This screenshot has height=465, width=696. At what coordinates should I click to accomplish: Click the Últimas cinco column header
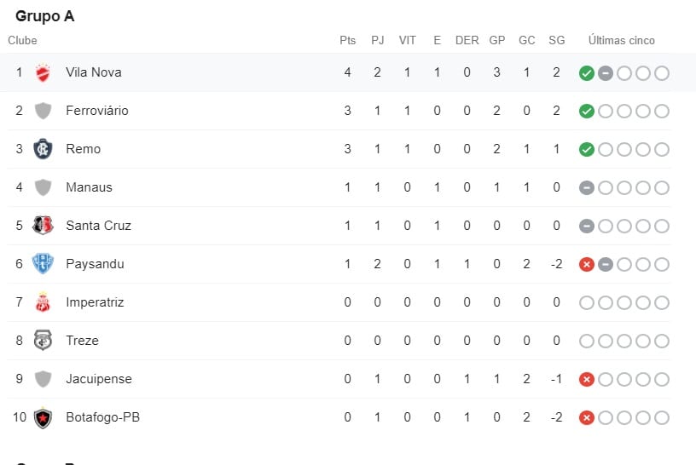click(621, 40)
